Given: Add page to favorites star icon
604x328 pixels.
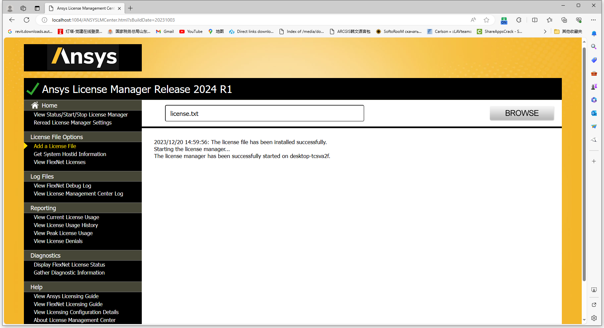Looking at the screenshot, I should (486, 20).
